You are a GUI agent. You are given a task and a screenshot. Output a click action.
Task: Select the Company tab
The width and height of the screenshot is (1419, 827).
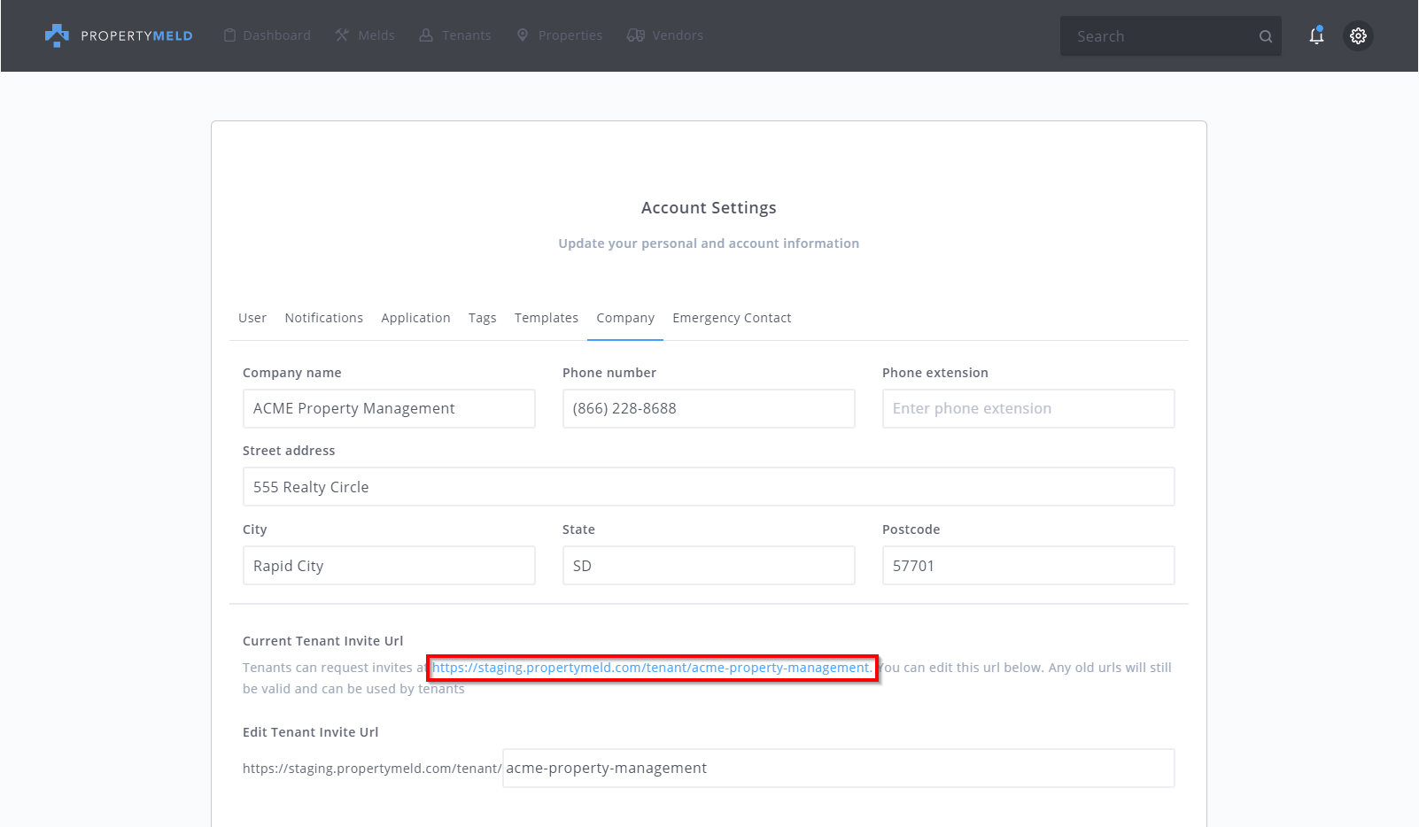click(x=625, y=318)
